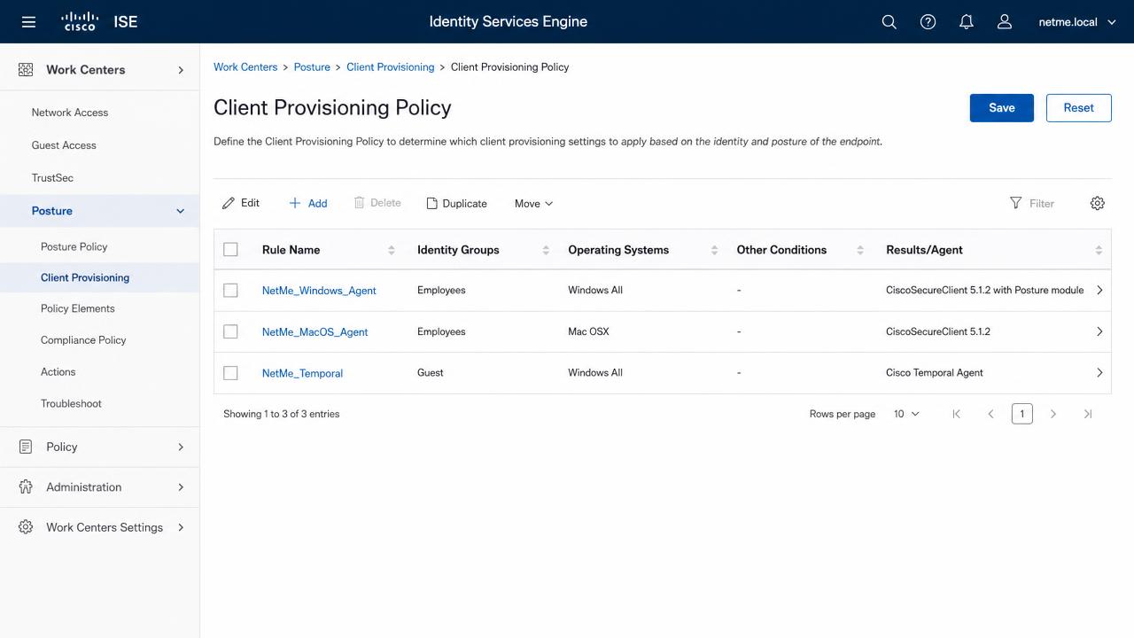Click Duplicate rule button
The image size is (1134, 638).
coord(457,203)
